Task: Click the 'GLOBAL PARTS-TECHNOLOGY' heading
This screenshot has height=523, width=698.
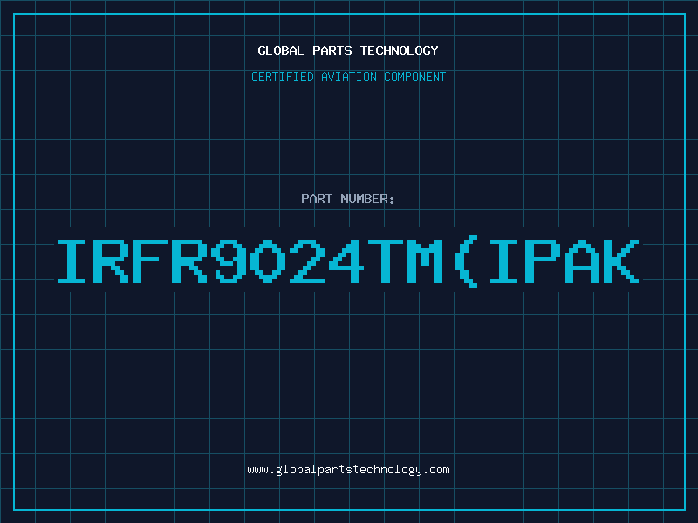Action: point(348,51)
